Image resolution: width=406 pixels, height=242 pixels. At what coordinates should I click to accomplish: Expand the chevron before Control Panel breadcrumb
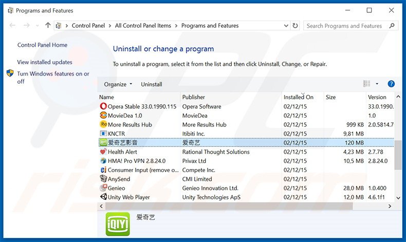click(67, 26)
